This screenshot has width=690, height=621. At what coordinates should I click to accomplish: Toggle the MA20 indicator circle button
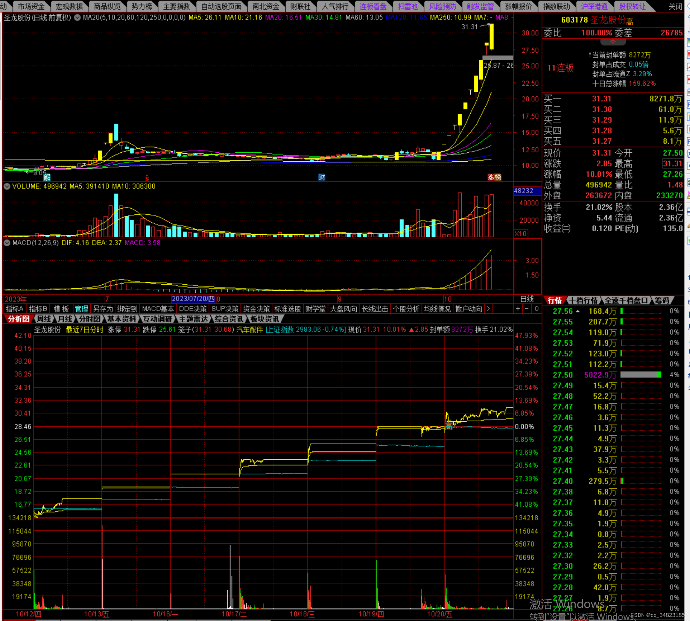click(x=77, y=17)
